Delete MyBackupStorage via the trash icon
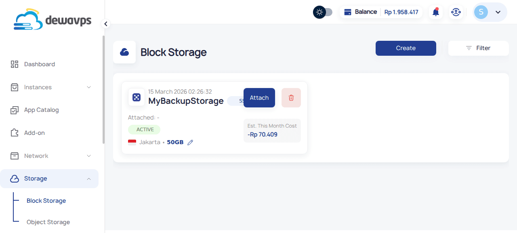The image size is (517, 233). tap(291, 97)
